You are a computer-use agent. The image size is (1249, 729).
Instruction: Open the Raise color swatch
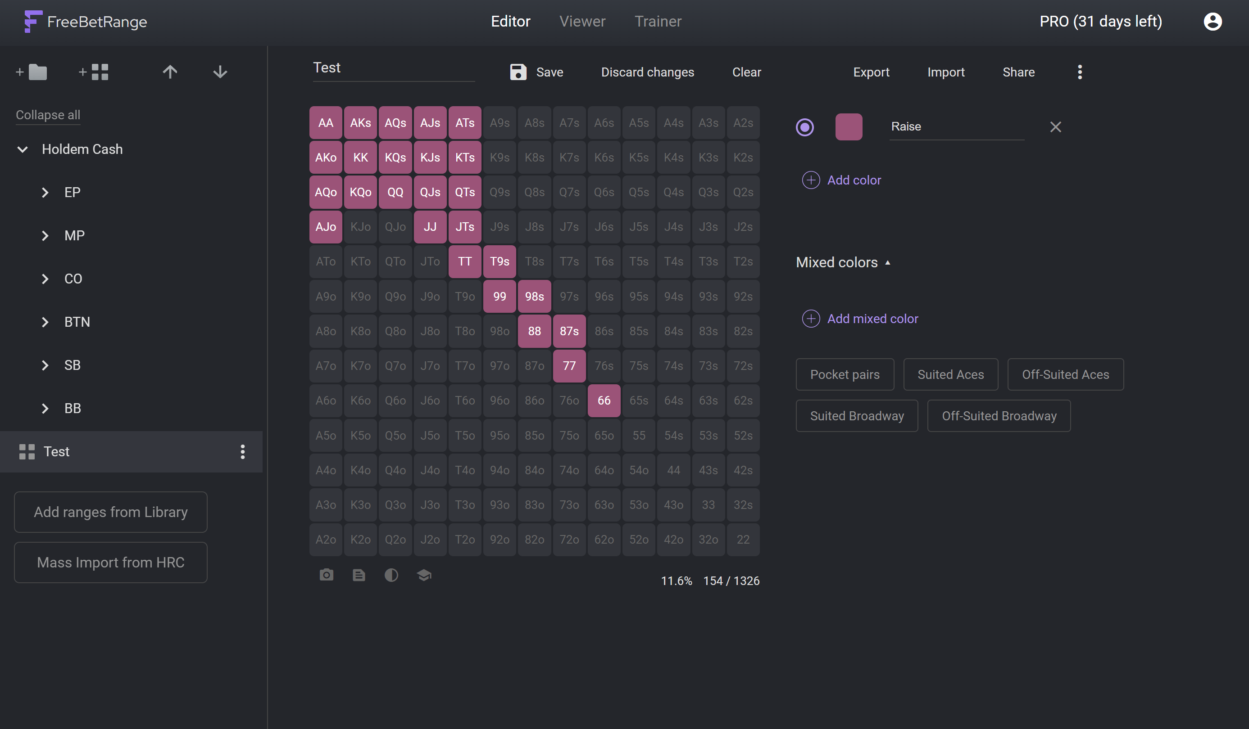point(849,127)
